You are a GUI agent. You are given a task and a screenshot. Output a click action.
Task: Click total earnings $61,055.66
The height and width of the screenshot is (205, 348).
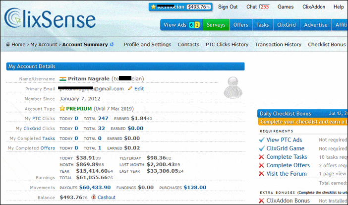(95, 177)
